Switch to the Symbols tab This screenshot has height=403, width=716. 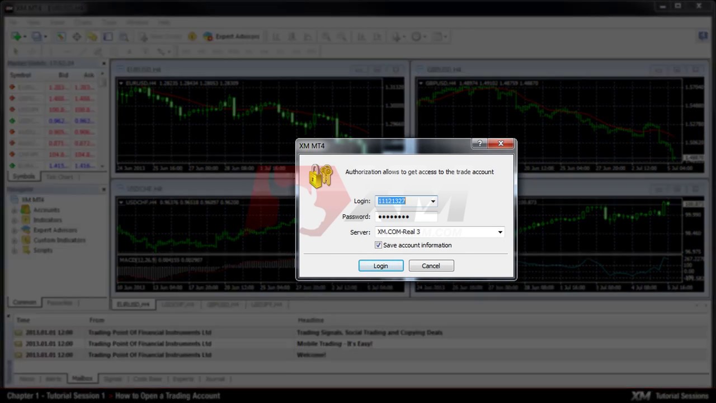pos(24,176)
